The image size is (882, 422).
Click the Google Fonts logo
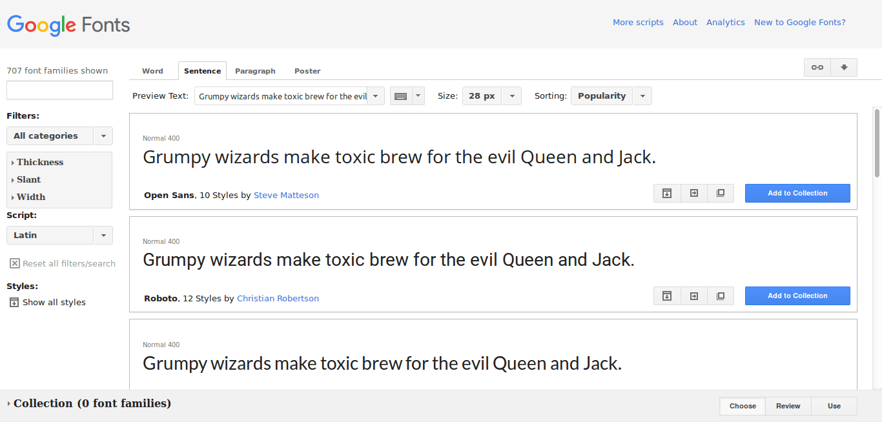(x=68, y=25)
